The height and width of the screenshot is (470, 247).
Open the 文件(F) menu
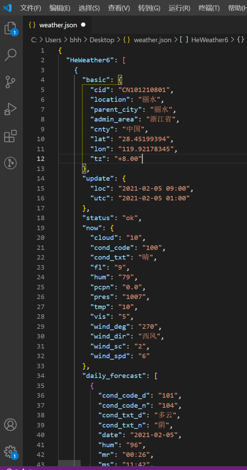(x=30, y=8)
